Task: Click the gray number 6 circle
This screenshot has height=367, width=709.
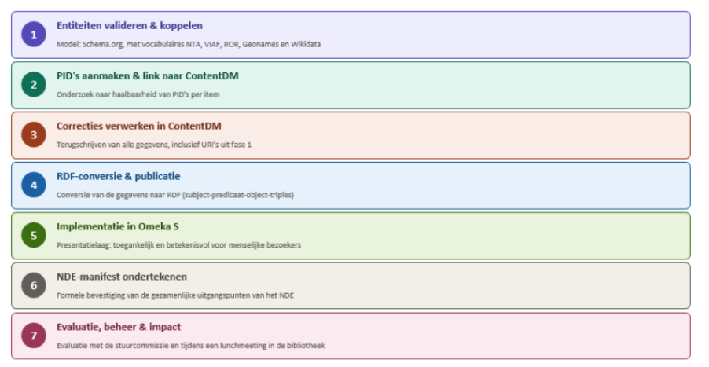Action: [34, 285]
